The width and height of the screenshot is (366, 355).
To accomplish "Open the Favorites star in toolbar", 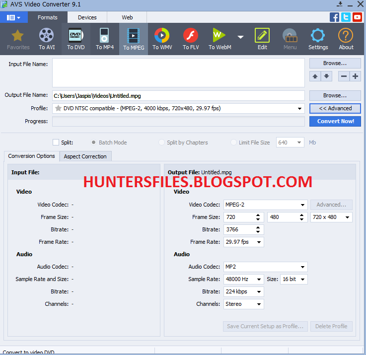I will coord(18,39).
